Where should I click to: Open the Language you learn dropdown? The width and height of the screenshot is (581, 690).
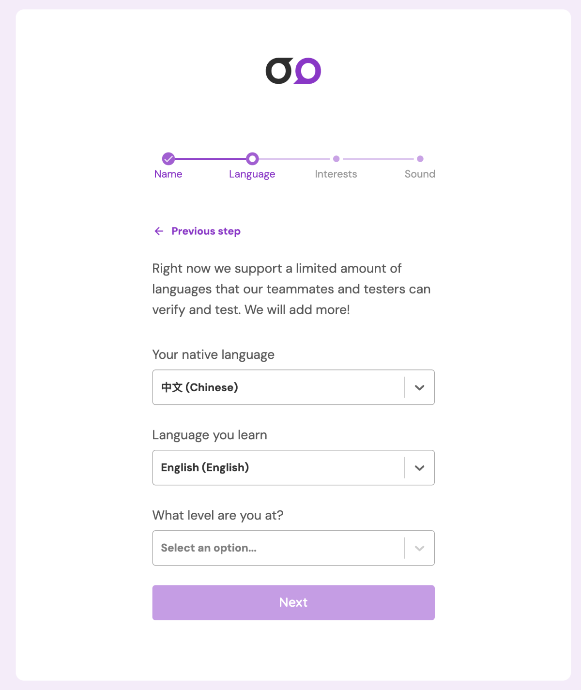278,468
